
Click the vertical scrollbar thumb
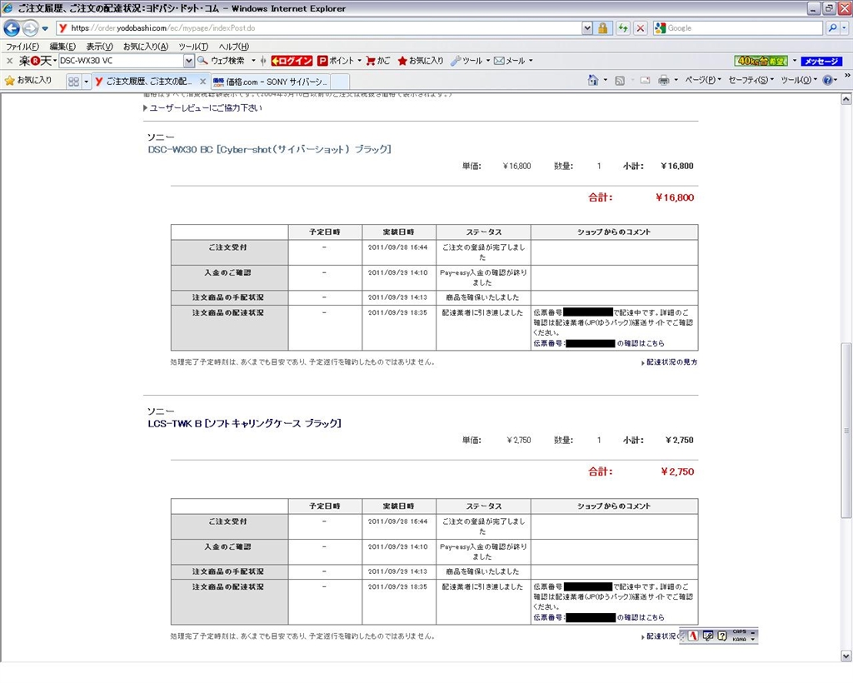(846, 430)
